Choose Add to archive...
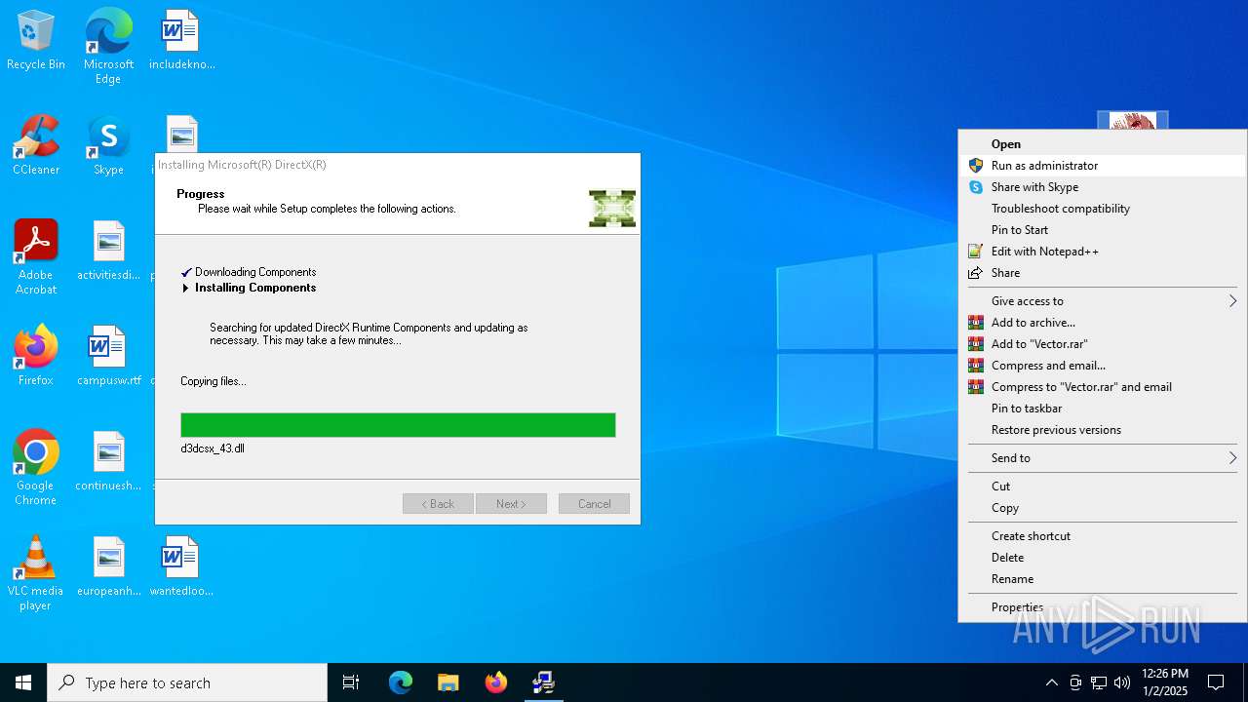This screenshot has width=1248, height=702. (x=1103, y=323)
